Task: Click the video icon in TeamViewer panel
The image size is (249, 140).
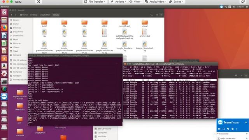Action: [219, 129]
